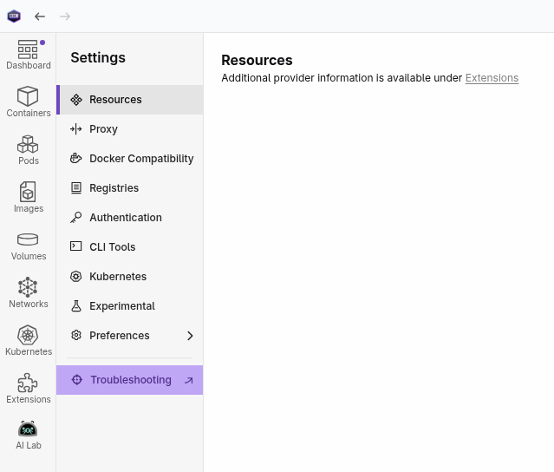The height and width of the screenshot is (472, 554).
Task: Open the Networks view
Action: coord(29,292)
